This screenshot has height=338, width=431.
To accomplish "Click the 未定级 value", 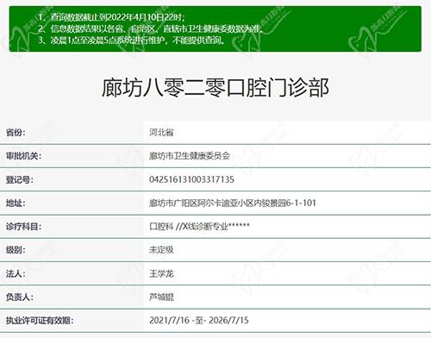I will click(x=161, y=250).
